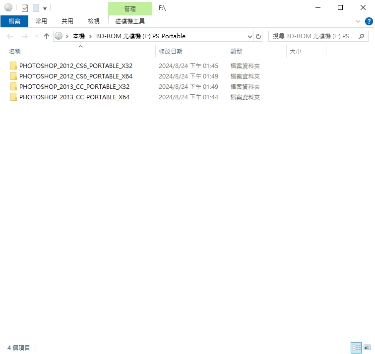
Task: Click 檔案資料夾 type of the CS6_PORTABLE_X64 row
Action: [245, 76]
